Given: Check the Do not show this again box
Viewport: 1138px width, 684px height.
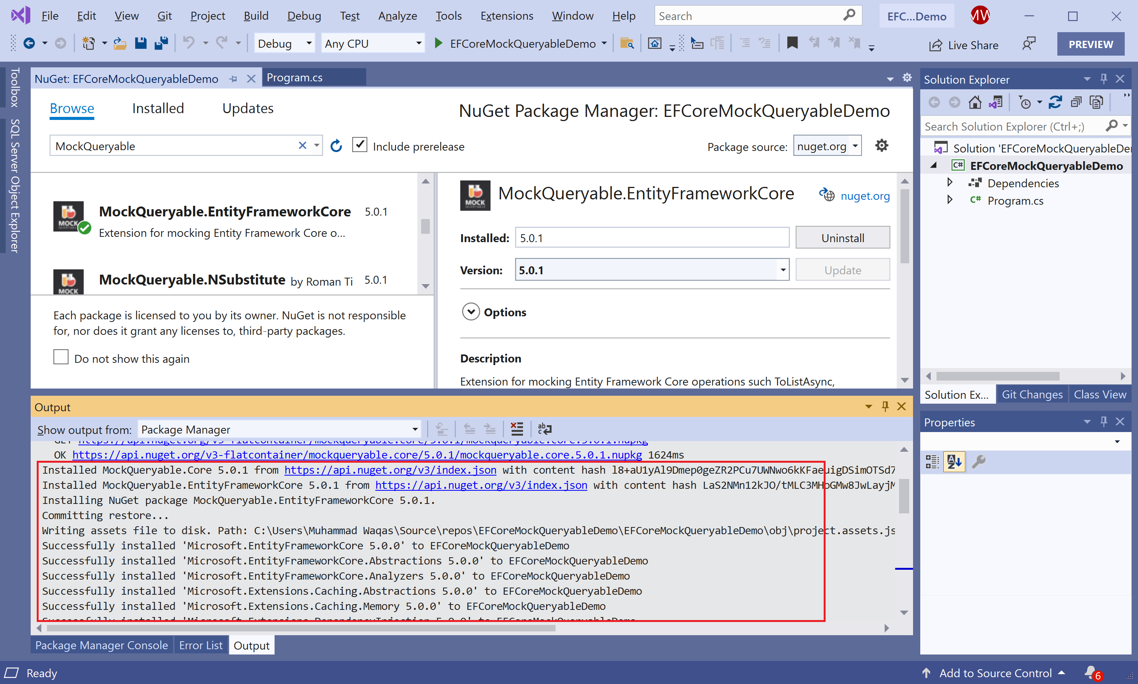Looking at the screenshot, I should [x=61, y=357].
